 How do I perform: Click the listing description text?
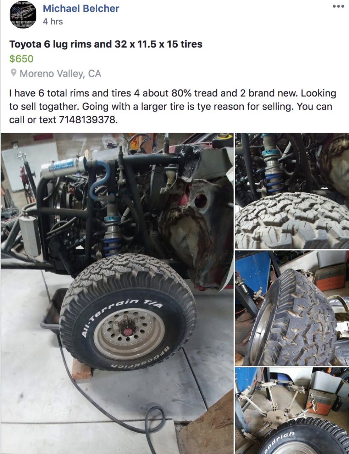click(x=173, y=106)
